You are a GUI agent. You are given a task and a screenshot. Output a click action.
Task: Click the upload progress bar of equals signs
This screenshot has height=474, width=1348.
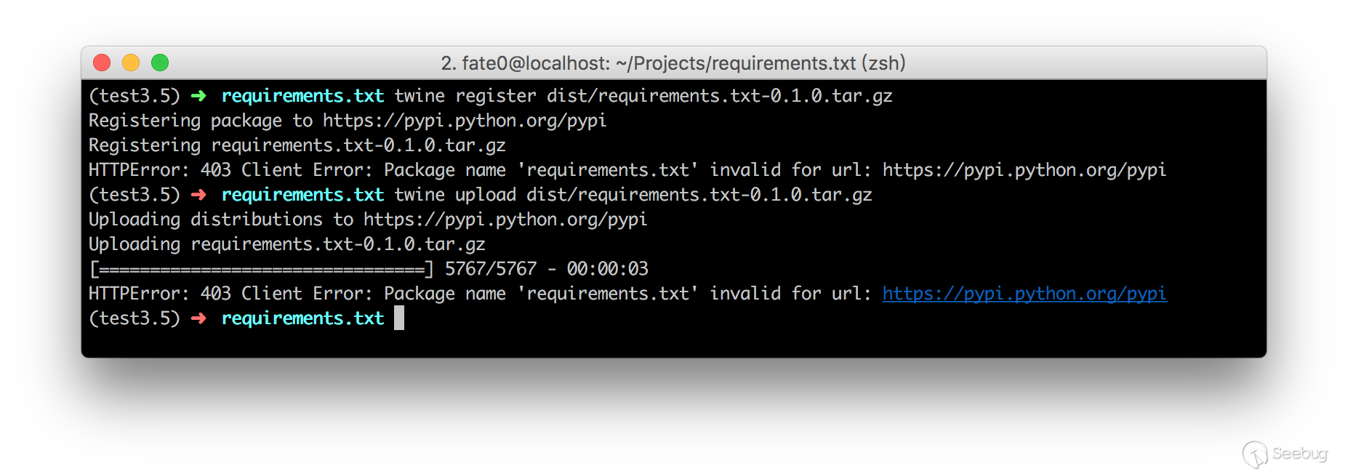coord(262,270)
